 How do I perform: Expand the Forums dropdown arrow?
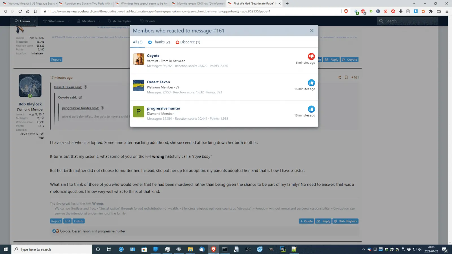(x=35, y=21)
